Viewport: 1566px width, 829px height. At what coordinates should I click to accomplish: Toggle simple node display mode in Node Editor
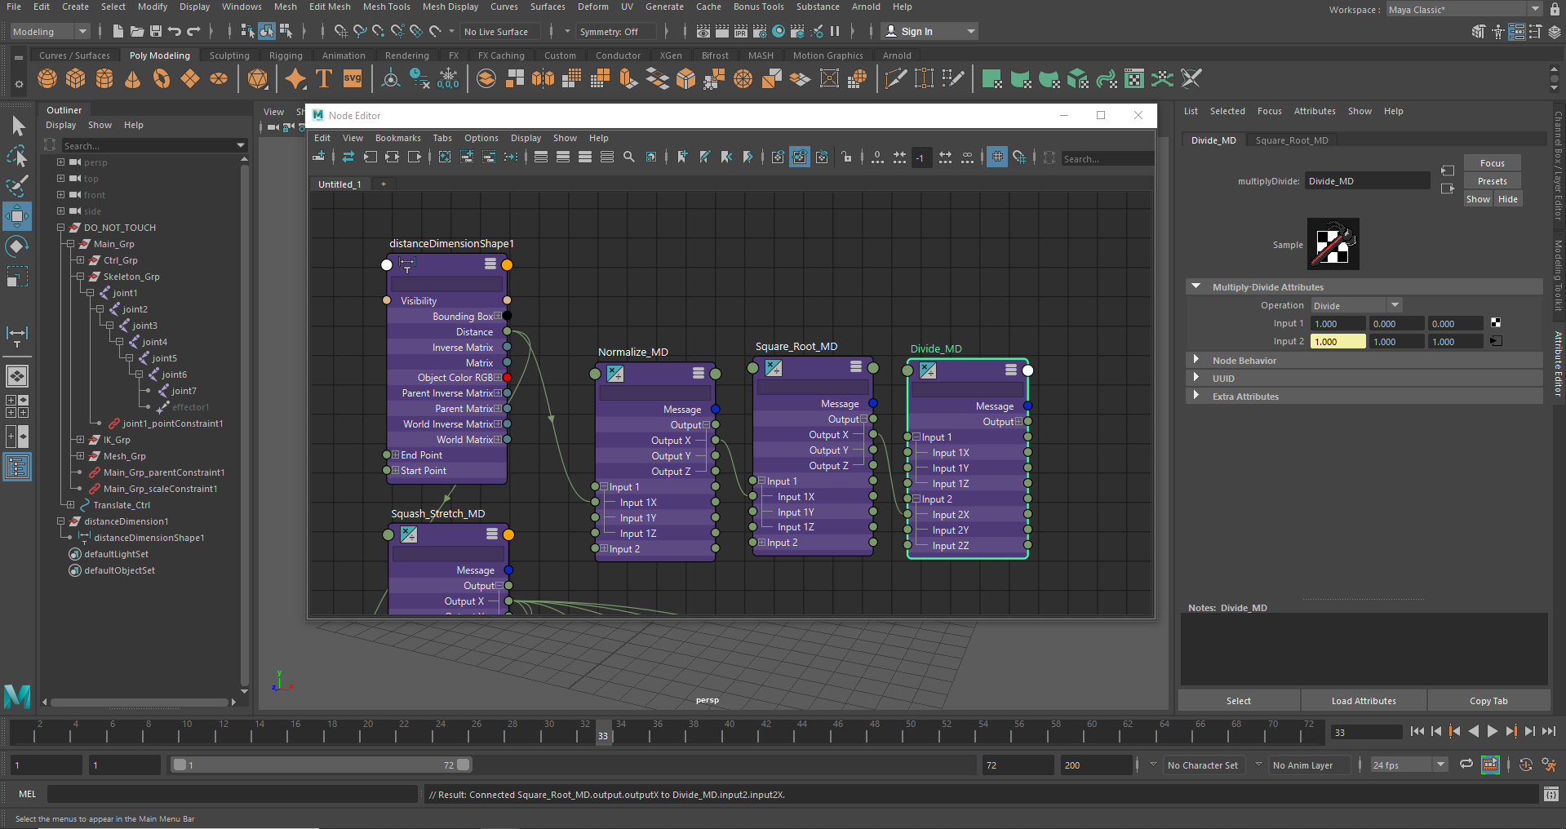[541, 157]
